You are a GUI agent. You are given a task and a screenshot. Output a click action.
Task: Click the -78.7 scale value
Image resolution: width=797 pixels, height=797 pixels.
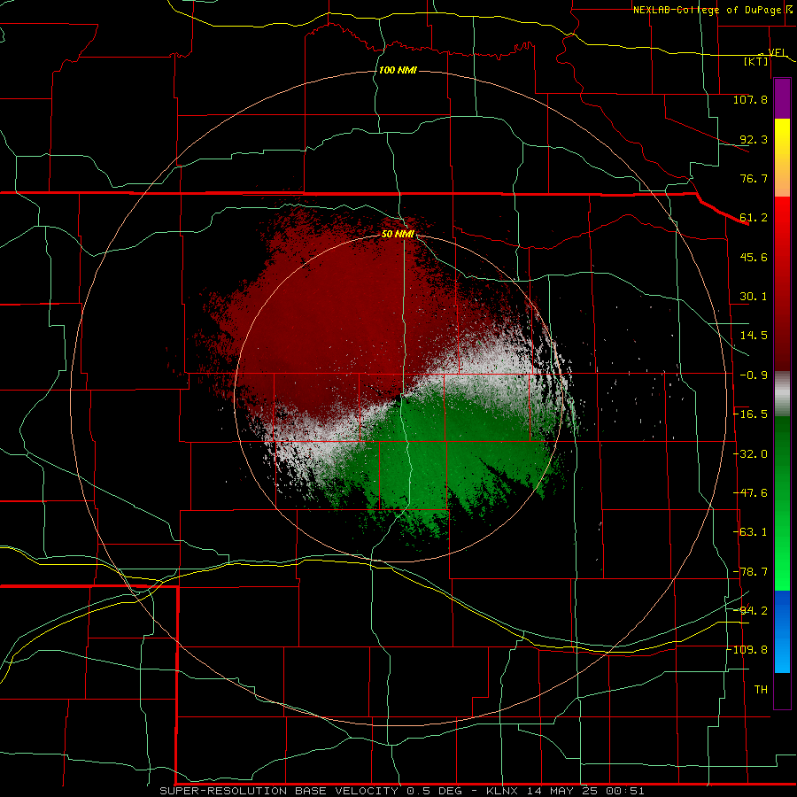pos(750,572)
